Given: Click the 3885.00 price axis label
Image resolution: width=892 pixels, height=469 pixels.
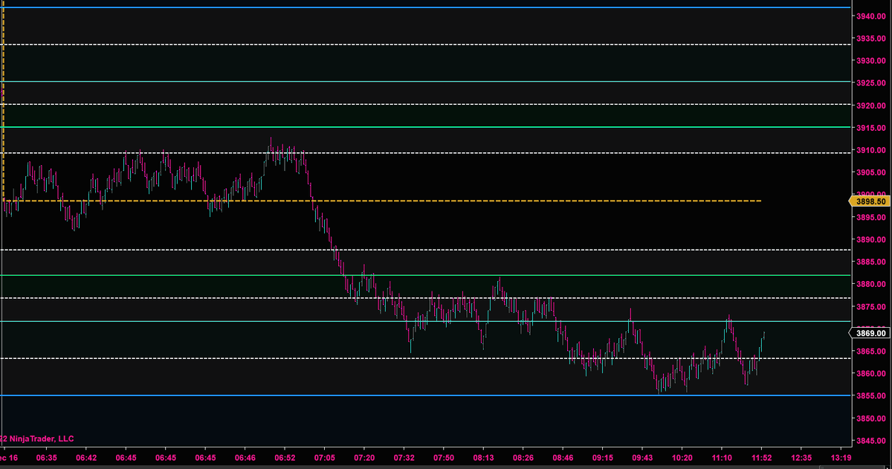Looking at the screenshot, I should (871, 262).
